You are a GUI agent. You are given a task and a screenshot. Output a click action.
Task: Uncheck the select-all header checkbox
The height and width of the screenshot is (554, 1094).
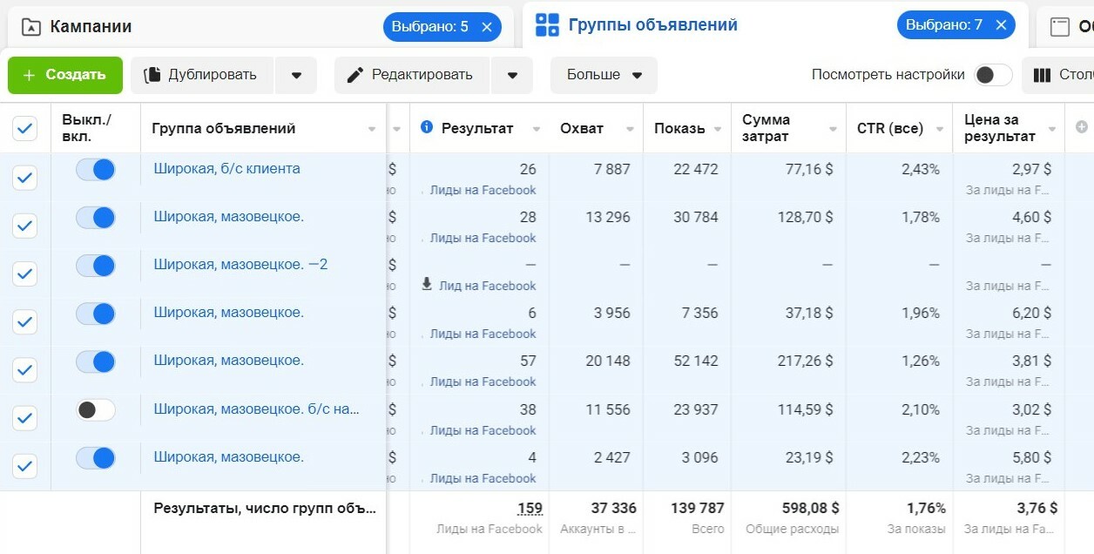pos(25,129)
